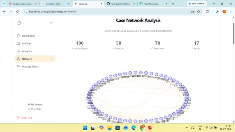Open the Dashboard sidebar item

pos(35,36)
